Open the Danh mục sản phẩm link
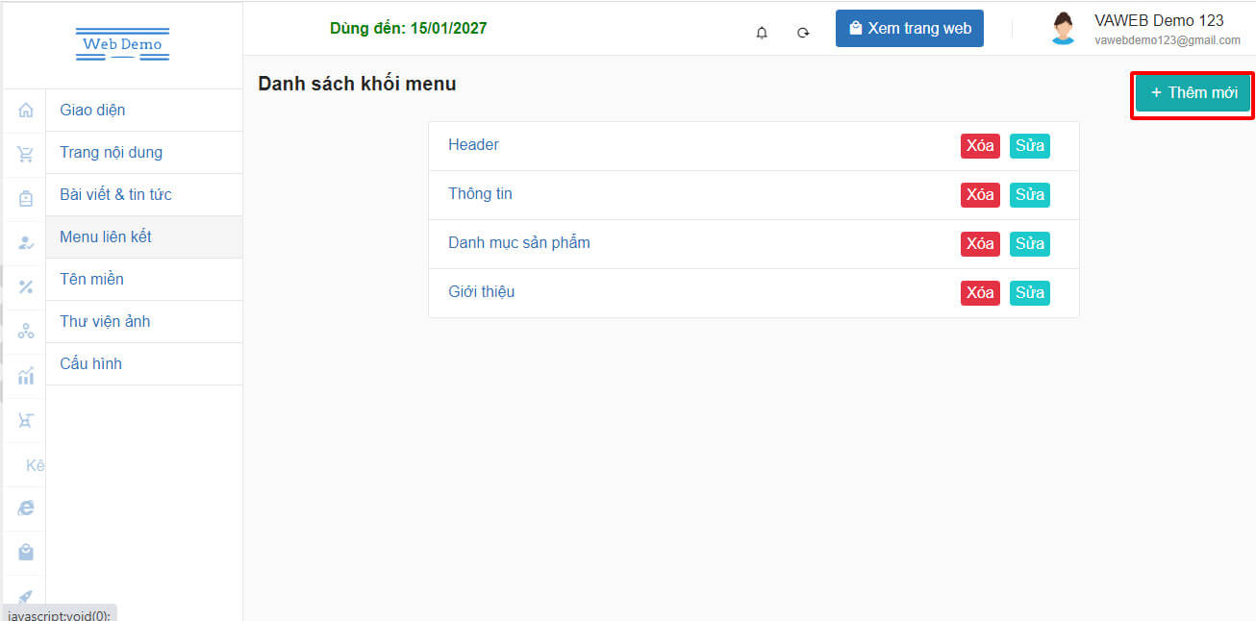This screenshot has width=1256, height=621. 518,242
